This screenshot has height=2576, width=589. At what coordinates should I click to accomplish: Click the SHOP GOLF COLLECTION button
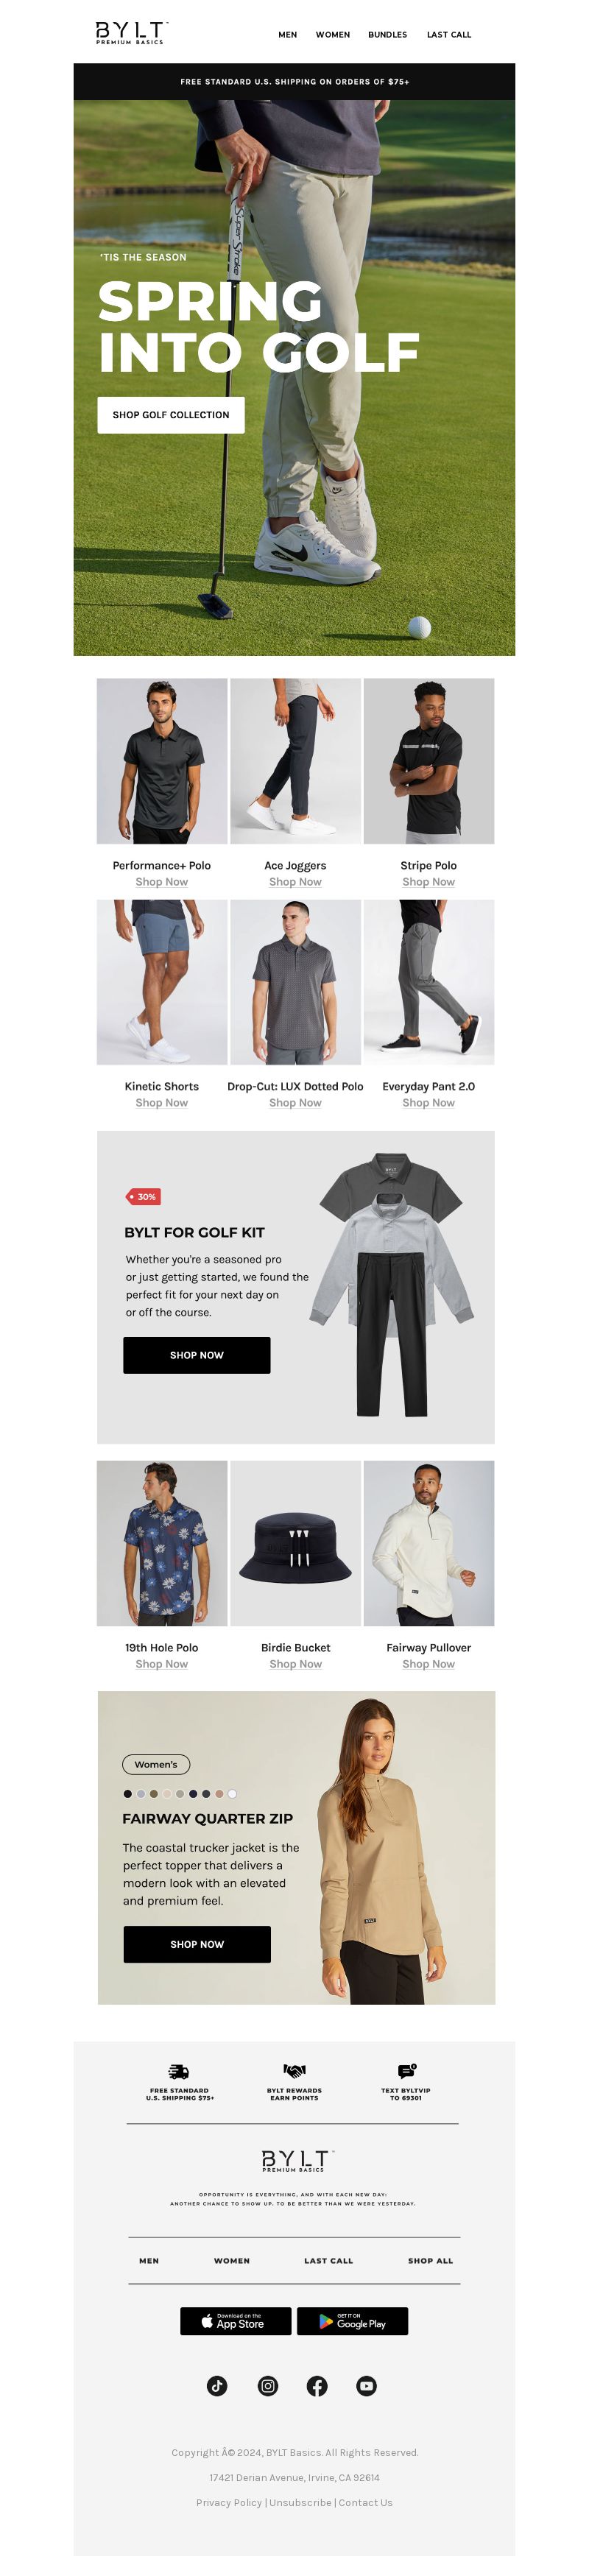(x=171, y=415)
